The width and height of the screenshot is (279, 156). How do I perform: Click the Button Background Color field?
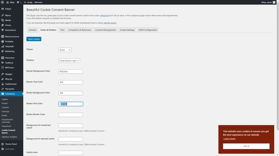click(x=71, y=93)
